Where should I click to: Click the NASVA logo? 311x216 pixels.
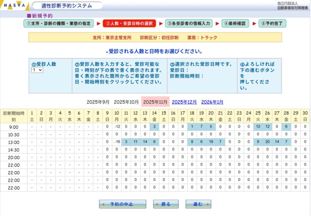pyautogui.click(x=14, y=6)
